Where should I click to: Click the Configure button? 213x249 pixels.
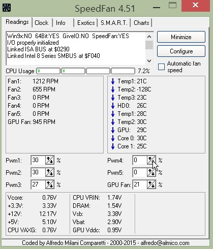181,51
